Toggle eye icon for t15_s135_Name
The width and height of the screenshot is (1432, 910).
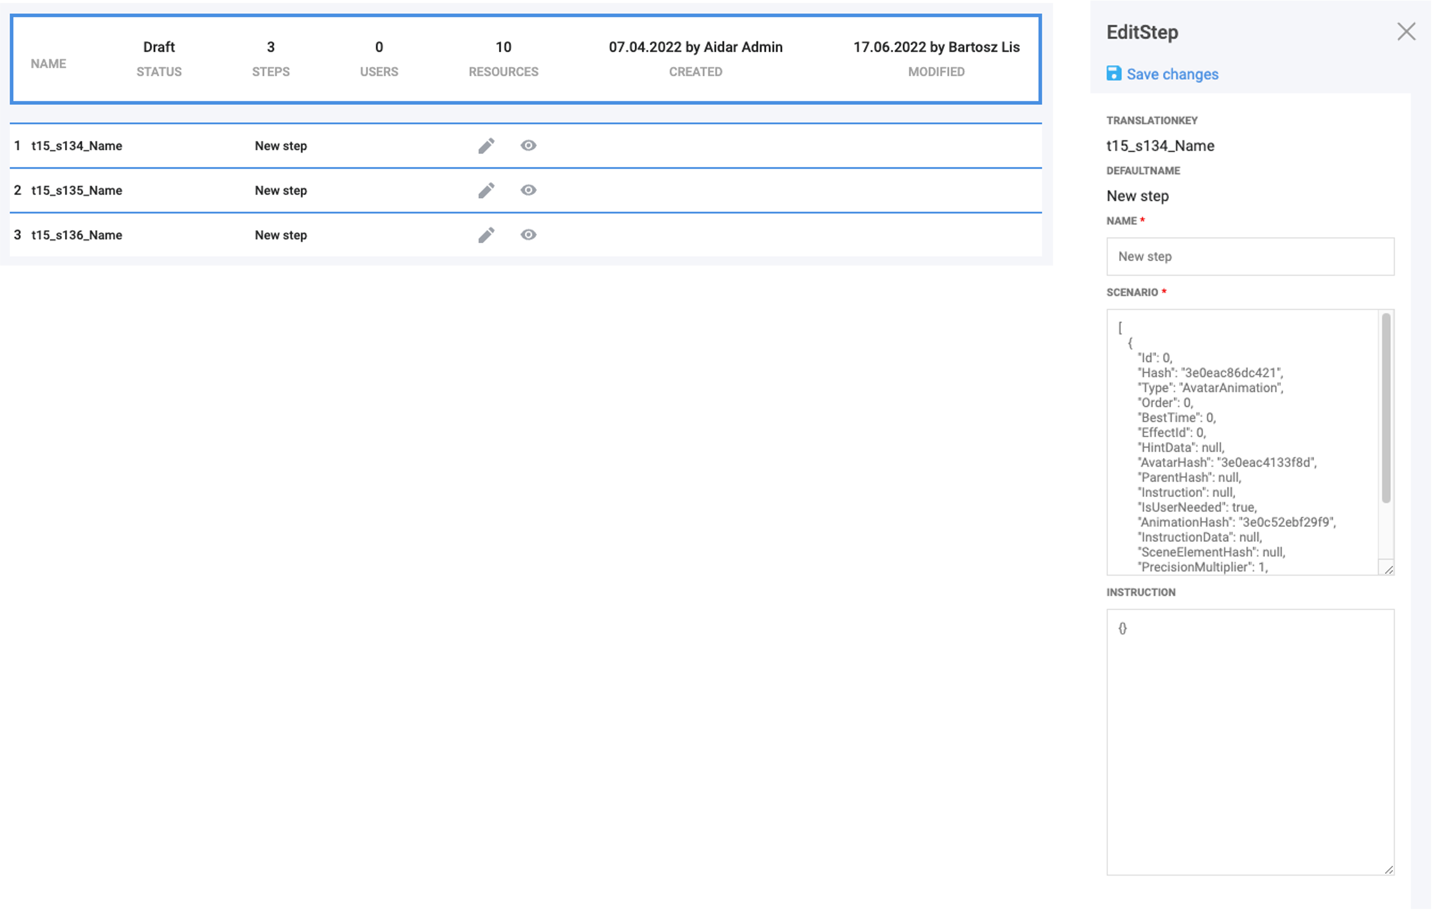(528, 190)
